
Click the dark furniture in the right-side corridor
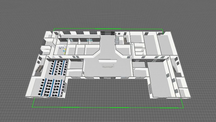(x=176, y=70)
